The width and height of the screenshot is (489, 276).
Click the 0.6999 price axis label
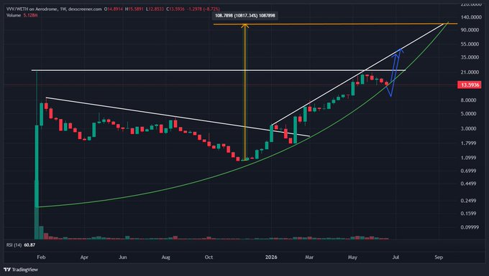coord(469,171)
